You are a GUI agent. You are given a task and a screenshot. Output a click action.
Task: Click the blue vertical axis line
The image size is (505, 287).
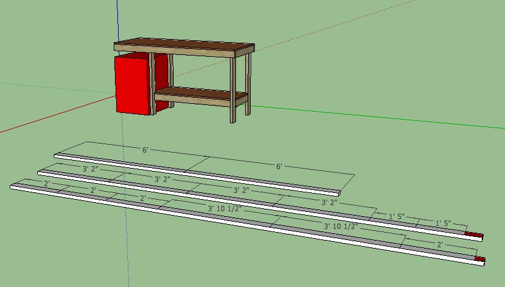click(117, 18)
